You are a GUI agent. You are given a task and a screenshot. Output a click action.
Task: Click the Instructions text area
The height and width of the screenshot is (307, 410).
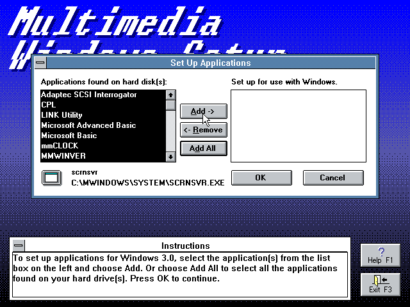(180, 274)
